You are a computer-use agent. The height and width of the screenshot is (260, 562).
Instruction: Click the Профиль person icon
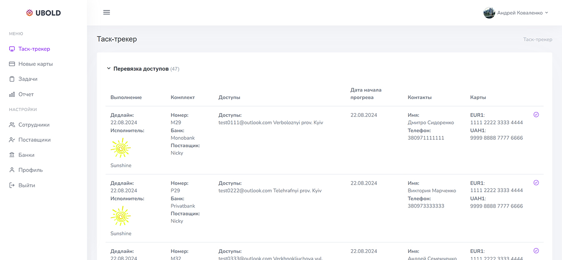pos(12,170)
